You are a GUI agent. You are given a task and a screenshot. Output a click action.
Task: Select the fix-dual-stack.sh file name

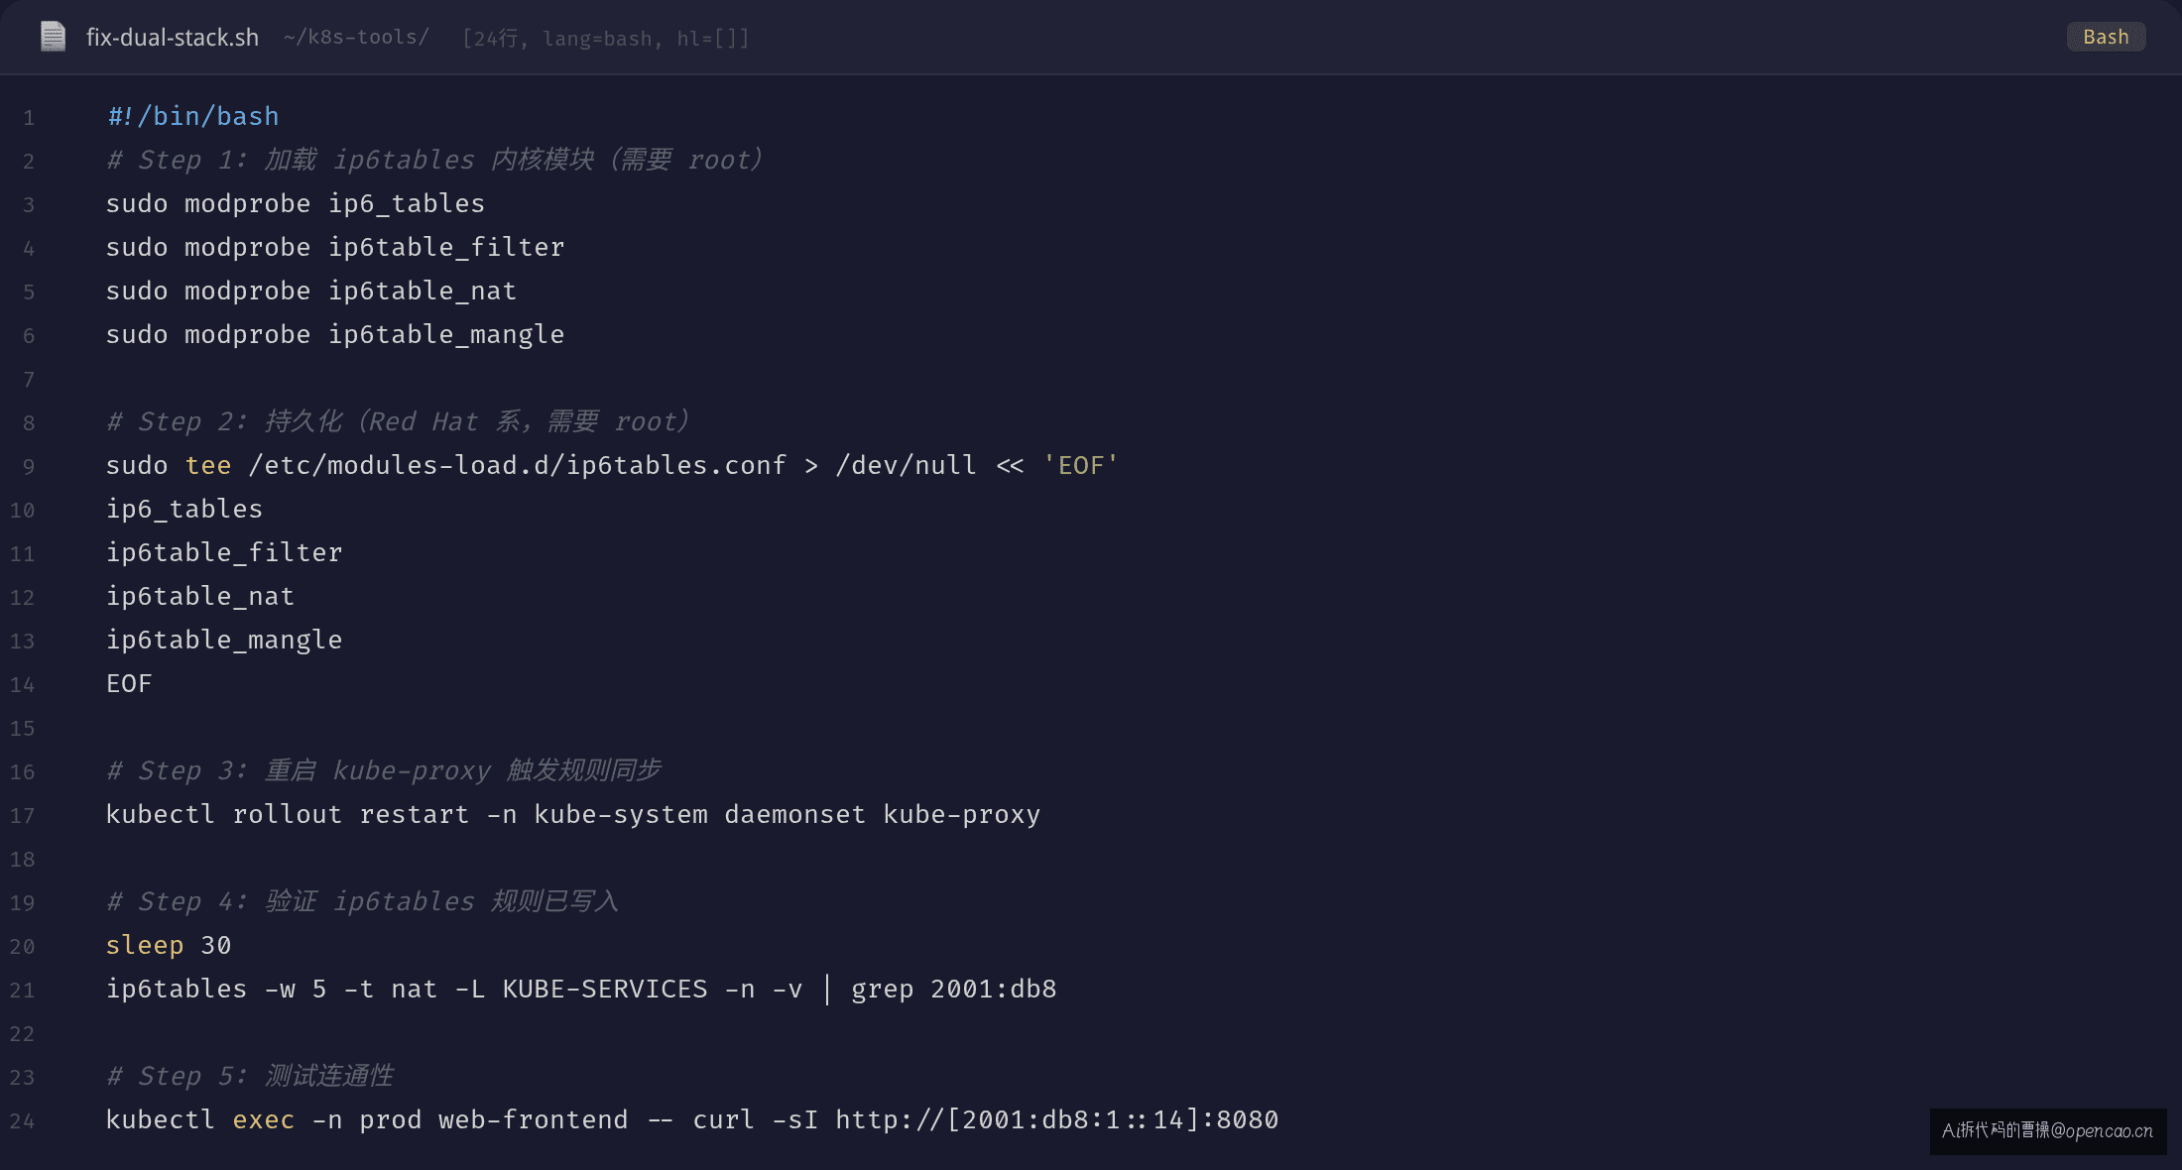click(172, 38)
